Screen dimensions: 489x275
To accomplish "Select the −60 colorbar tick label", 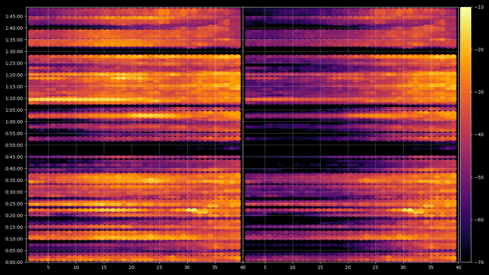I will click(x=479, y=220).
